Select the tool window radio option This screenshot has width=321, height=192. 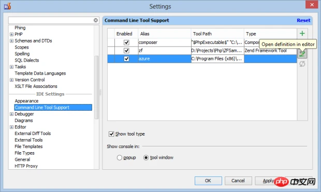pyautogui.click(x=146, y=158)
